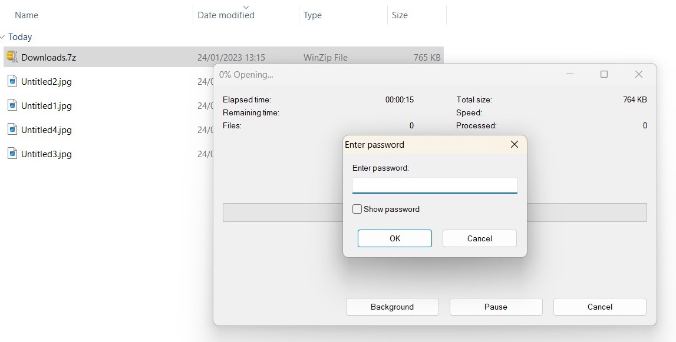This screenshot has width=676, height=342.
Task: Maximize the 0% Opening window
Action: pos(604,75)
